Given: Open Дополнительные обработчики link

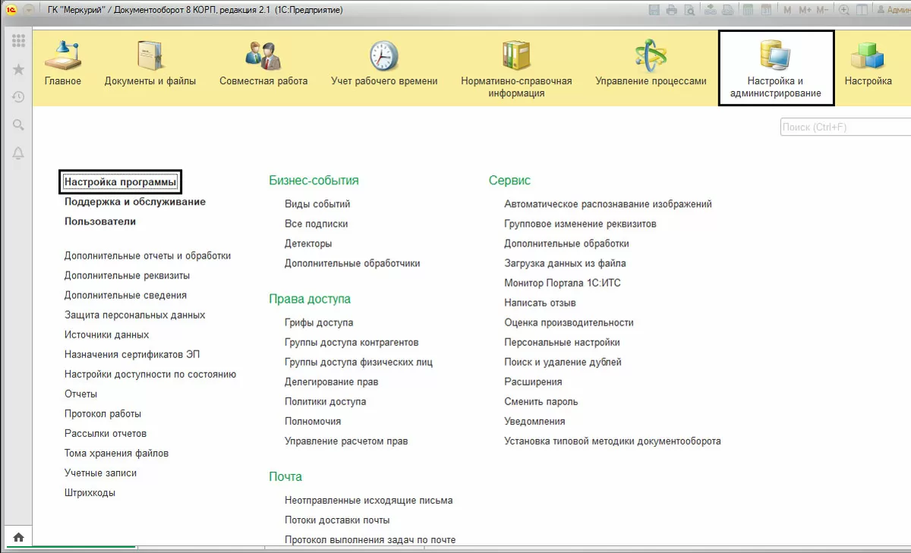Looking at the screenshot, I should [x=352, y=263].
